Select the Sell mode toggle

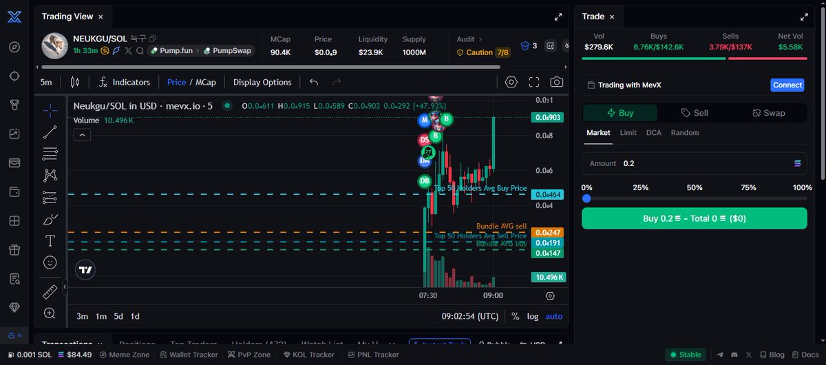(695, 113)
